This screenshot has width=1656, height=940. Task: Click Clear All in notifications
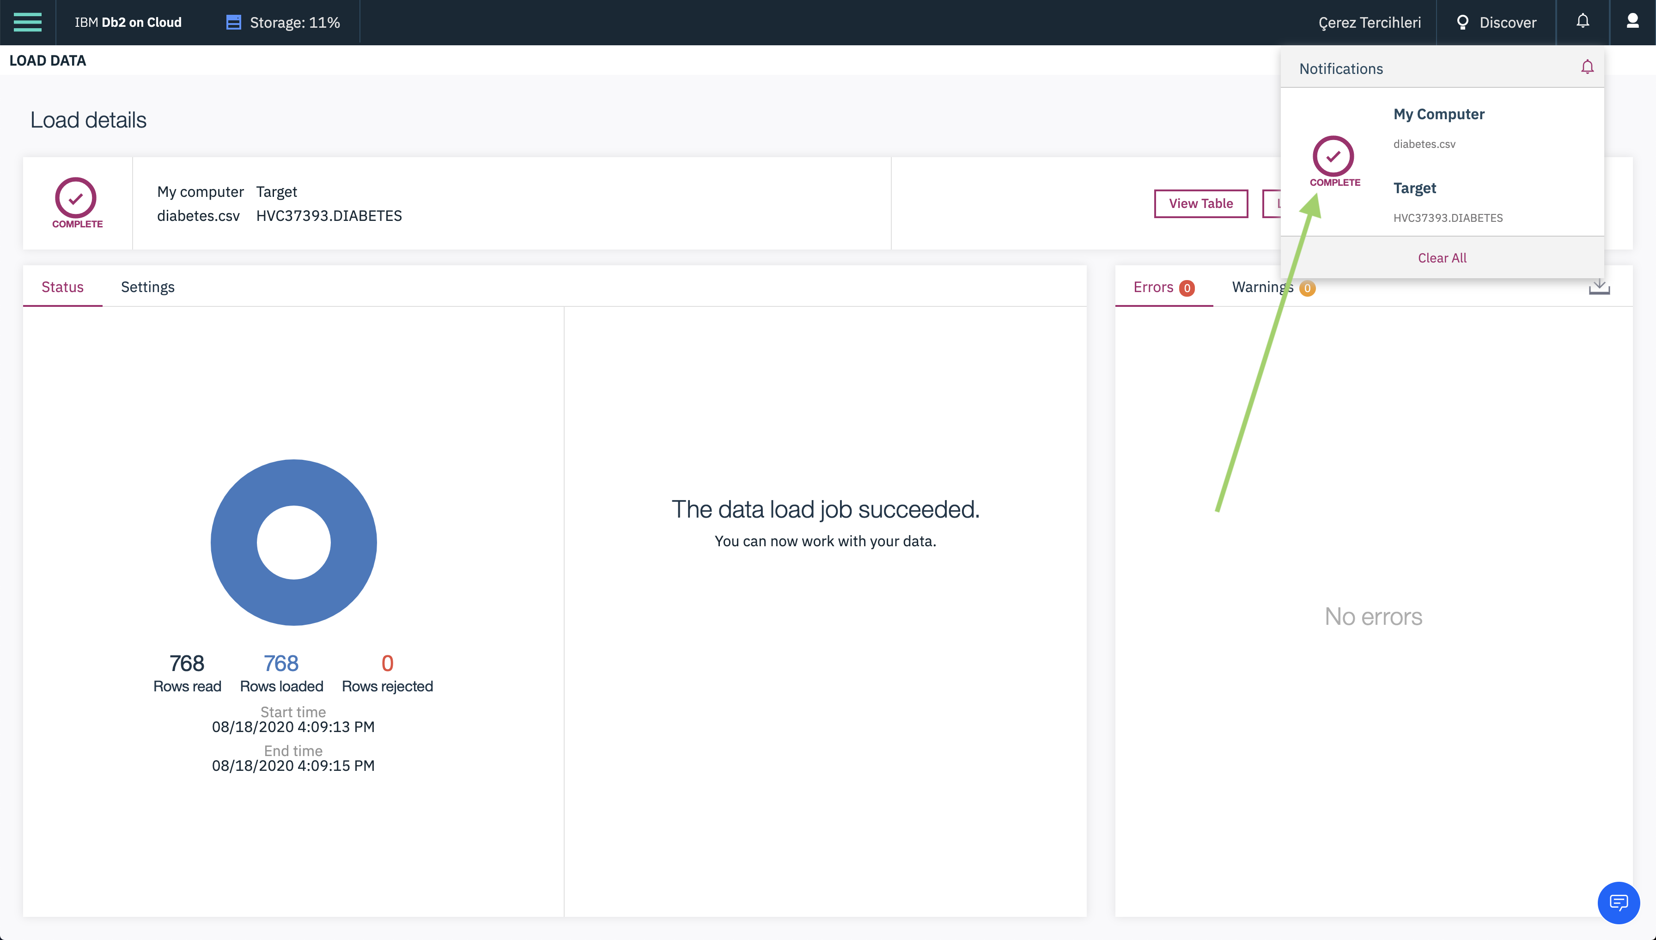click(x=1442, y=257)
